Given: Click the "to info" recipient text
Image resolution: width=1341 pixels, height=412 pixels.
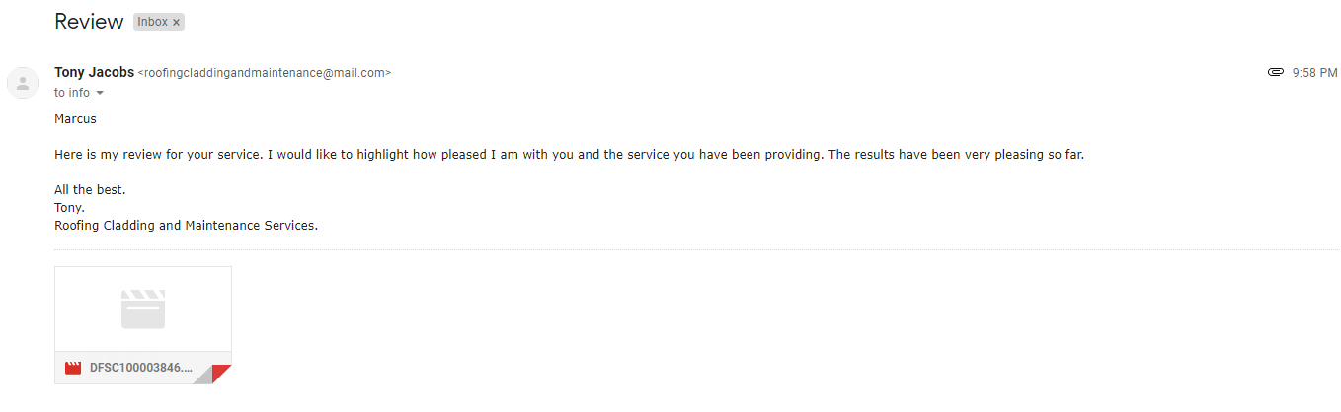Looking at the screenshot, I should coord(71,93).
